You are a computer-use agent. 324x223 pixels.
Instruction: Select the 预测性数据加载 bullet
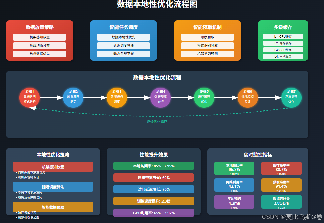(28, 217)
